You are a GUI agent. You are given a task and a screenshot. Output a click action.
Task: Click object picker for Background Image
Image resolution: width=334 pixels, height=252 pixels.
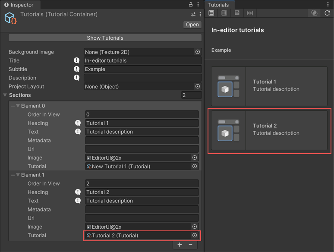(197, 52)
